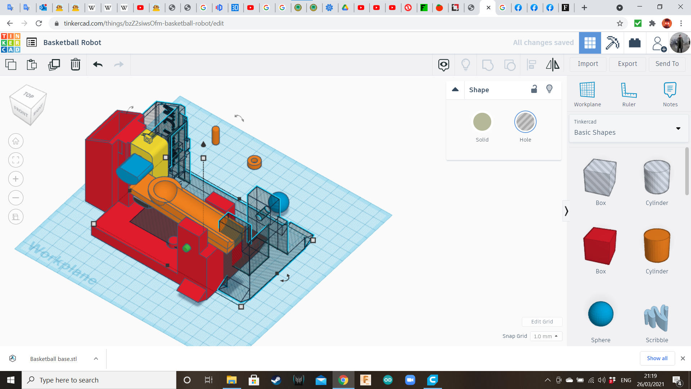Toggle the shape visibility lightbulb in the panel

(x=549, y=89)
